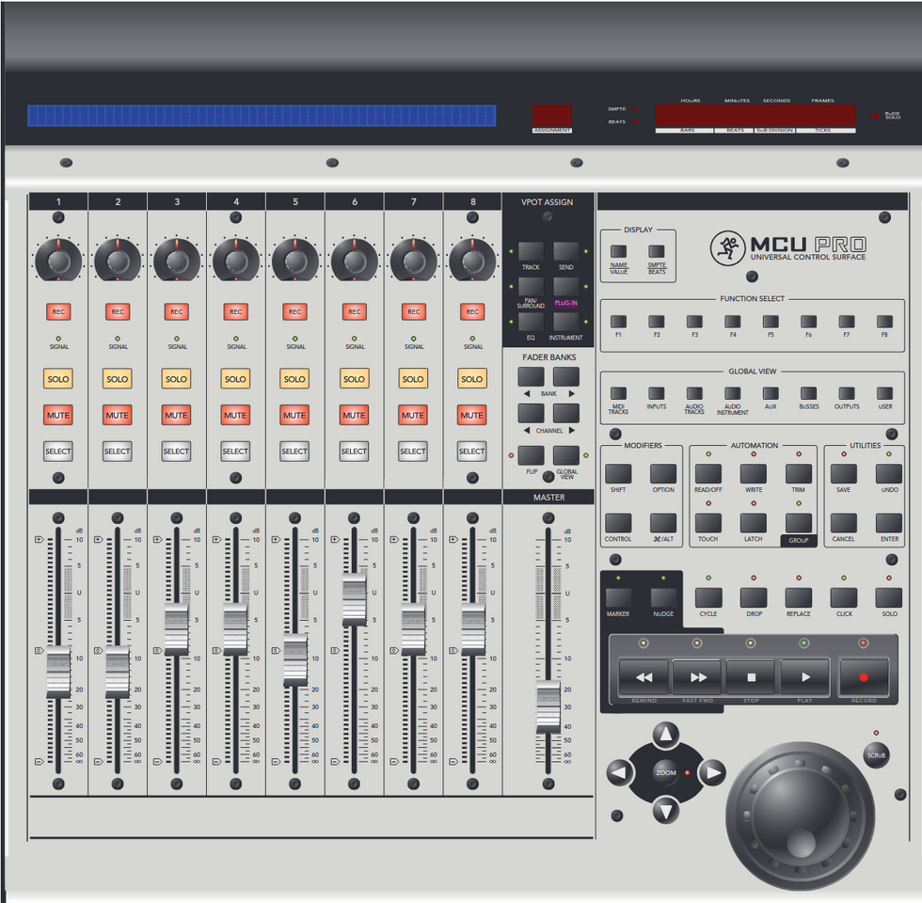Select the Track V-Pot assign button
This screenshot has width=922, height=903.
[531, 252]
